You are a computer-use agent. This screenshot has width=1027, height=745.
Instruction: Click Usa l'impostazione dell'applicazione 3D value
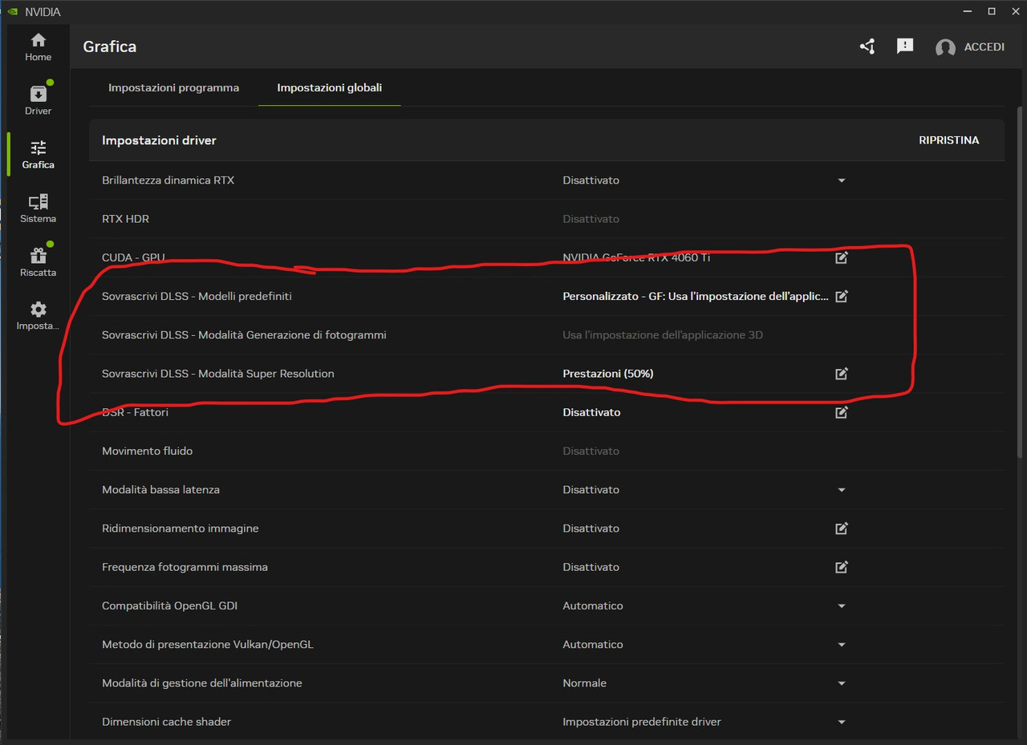point(663,335)
